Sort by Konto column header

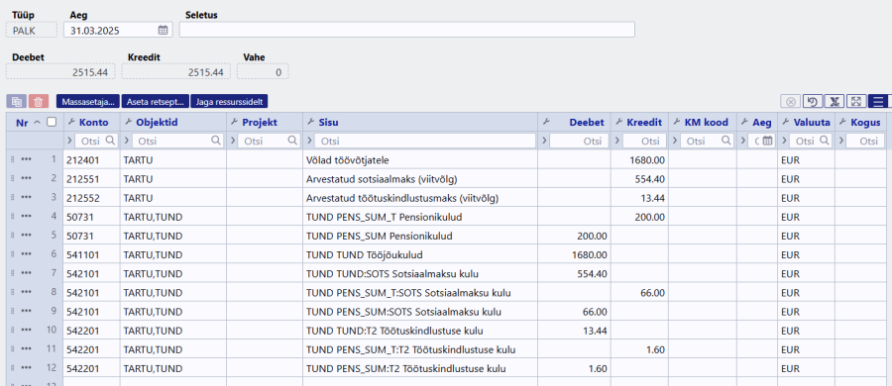[94, 122]
